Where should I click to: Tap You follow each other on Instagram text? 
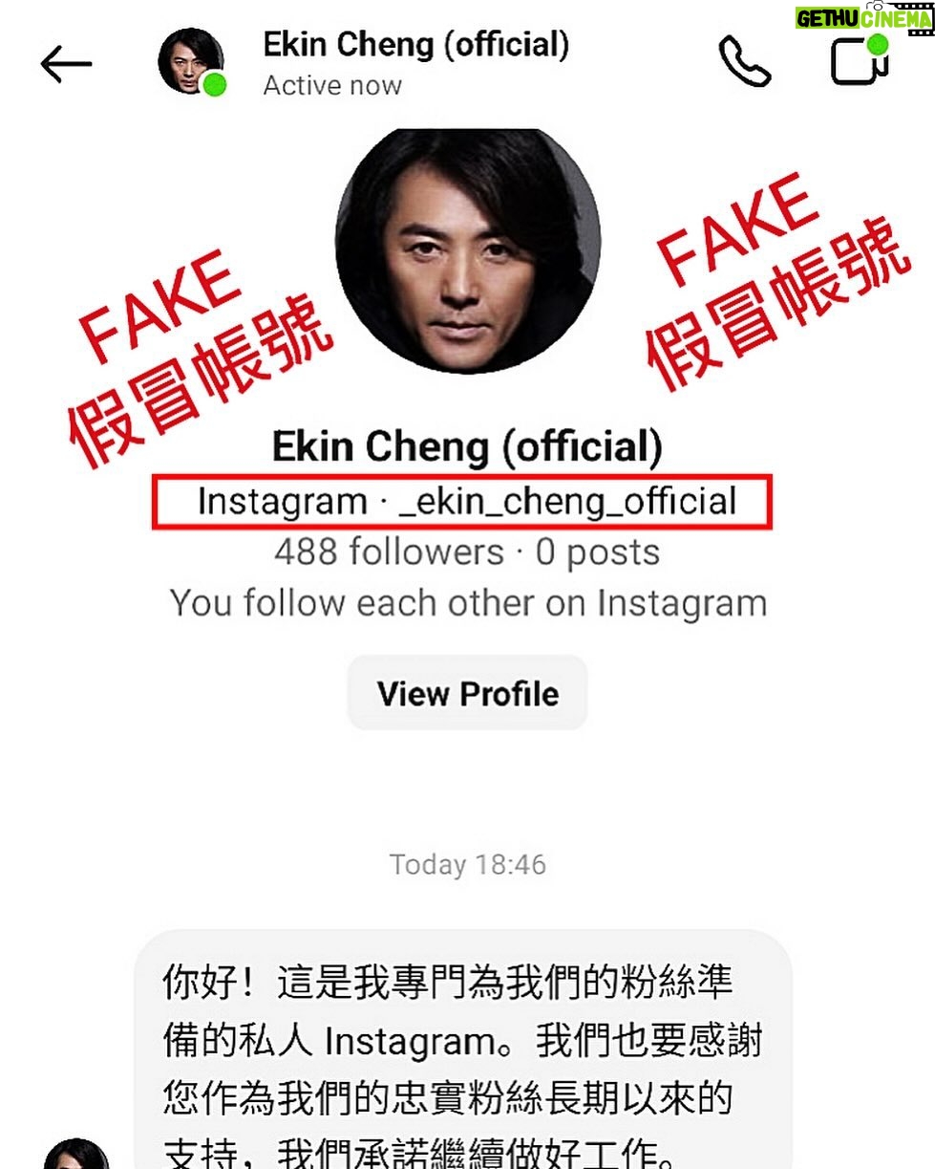coord(468,603)
